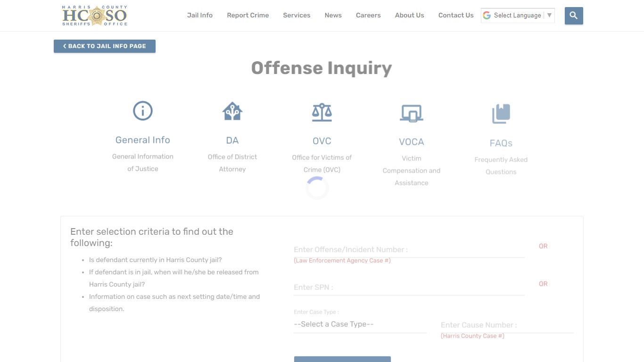This screenshot has width=644, height=362.
Task: Click the Enter SPN input field
Action: pyautogui.click(x=409, y=287)
